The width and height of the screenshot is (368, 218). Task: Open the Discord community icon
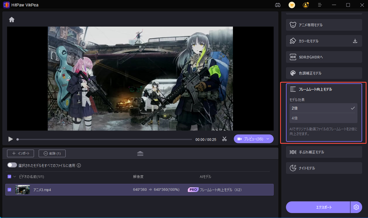(x=278, y=5)
